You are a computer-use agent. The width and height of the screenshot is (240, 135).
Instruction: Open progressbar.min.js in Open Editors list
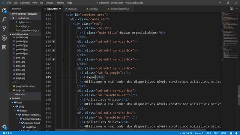[x=27, y=30]
